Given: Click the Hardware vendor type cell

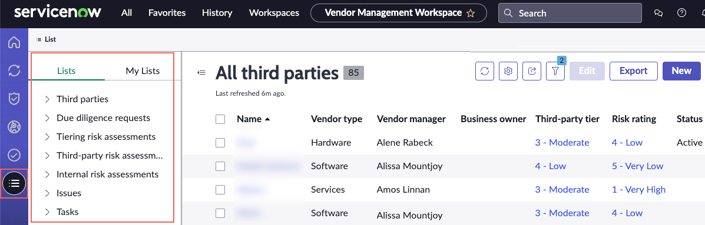Looking at the screenshot, I should 331,143.
